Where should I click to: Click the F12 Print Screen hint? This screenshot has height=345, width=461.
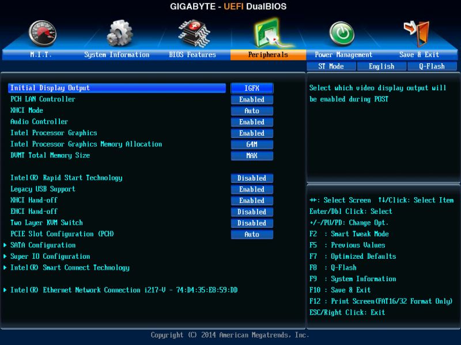click(381, 301)
